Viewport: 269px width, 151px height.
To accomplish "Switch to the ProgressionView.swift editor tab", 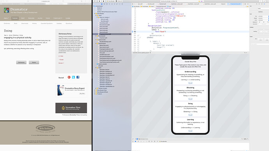I will coord(235,4).
